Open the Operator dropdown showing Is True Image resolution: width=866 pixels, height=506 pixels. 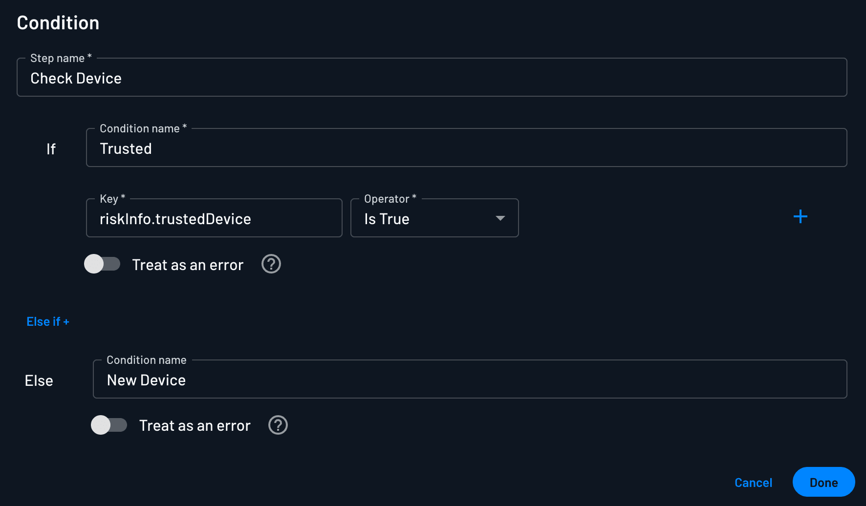point(434,218)
